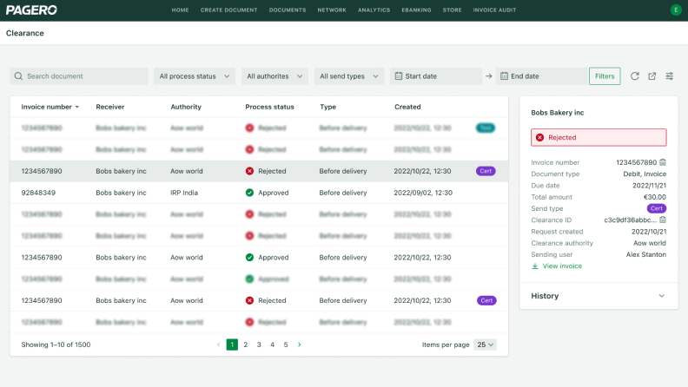Open the All process status dropdown
Viewport: 688px width, 387px height.
(195, 76)
